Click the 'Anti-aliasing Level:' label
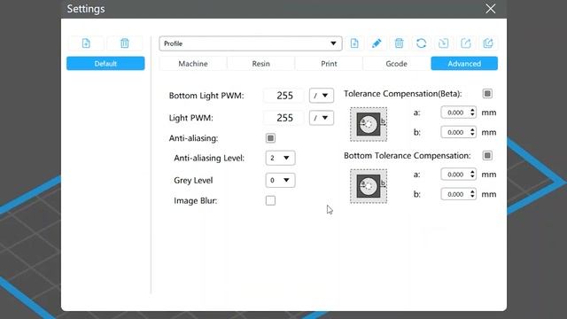 coord(209,158)
